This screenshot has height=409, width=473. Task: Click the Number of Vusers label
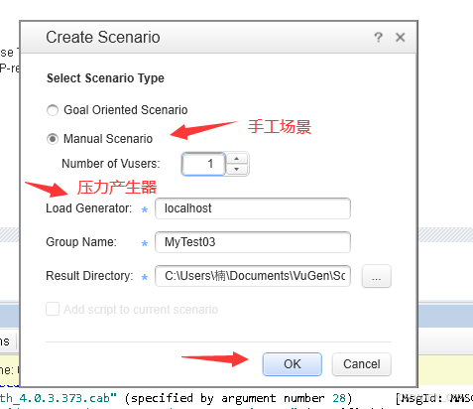click(x=111, y=164)
